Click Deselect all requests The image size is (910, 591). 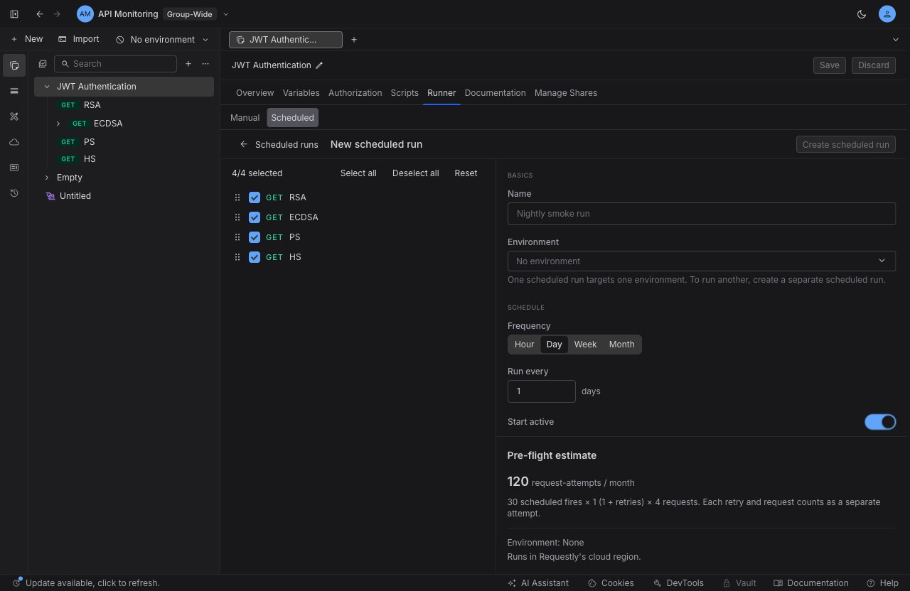(415, 173)
